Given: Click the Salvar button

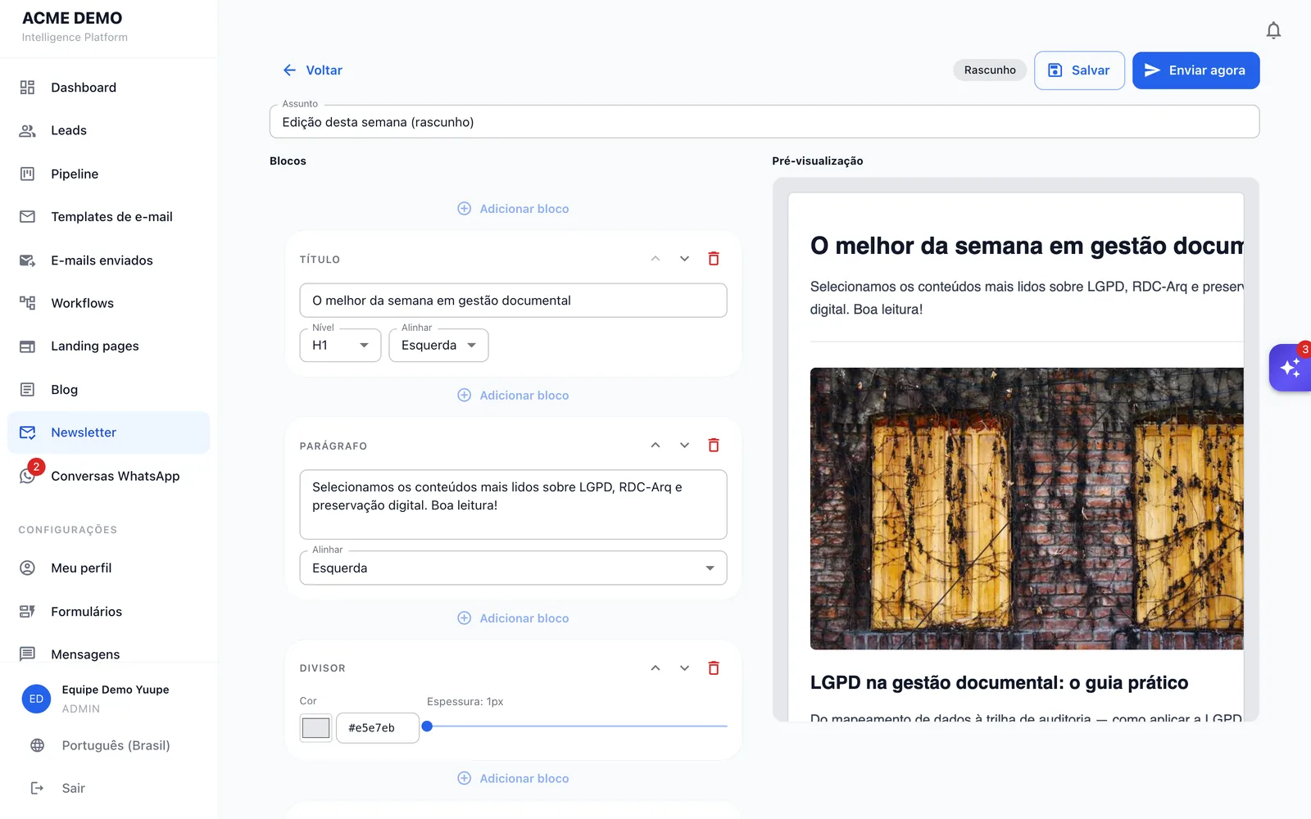Looking at the screenshot, I should (1079, 70).
